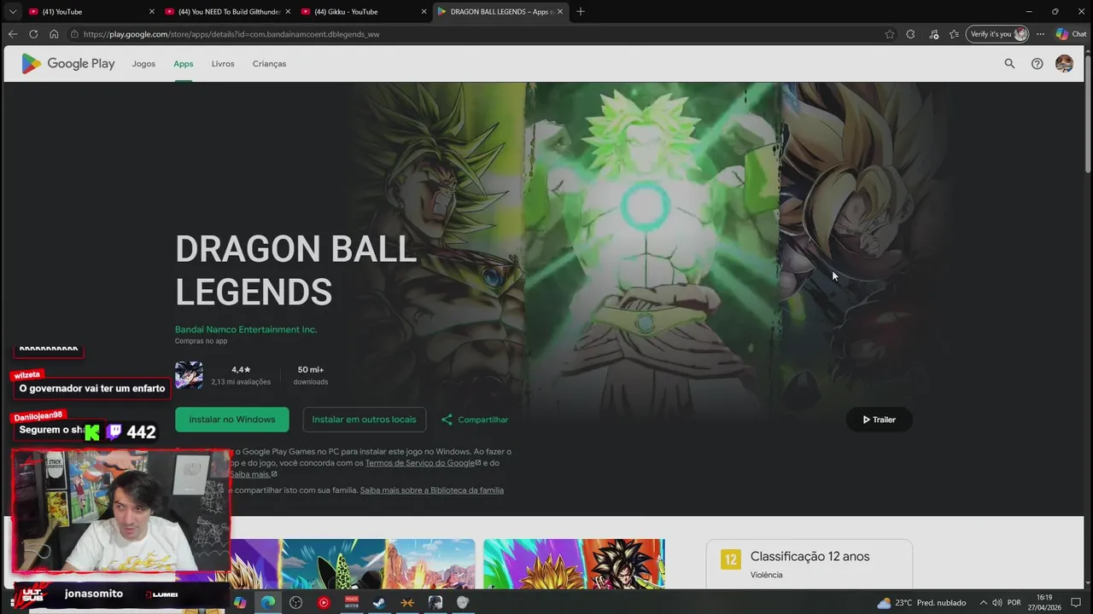Open Google Play search
The width and height of the screenshot is (1093, 614).
click(x=1009, y=64)
